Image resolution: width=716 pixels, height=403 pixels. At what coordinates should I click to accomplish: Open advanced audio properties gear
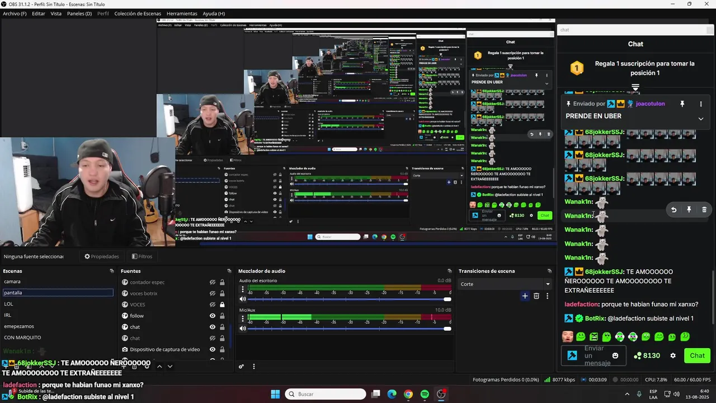[x=241, y=367]
